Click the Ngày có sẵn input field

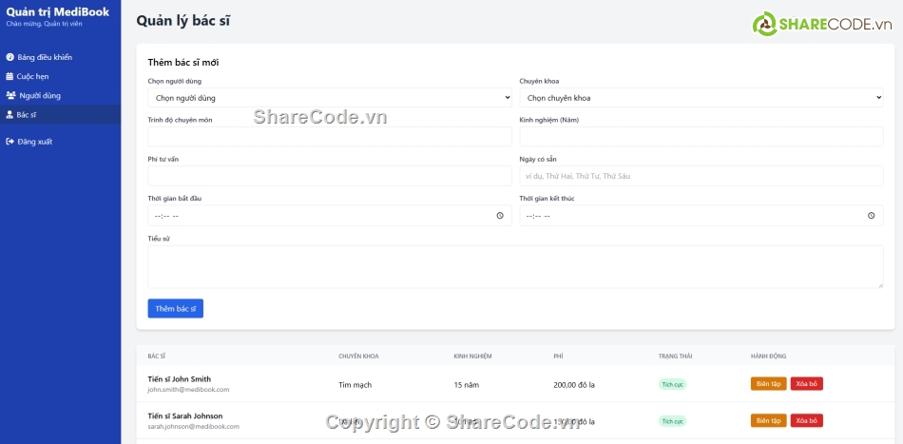tap(701, 176)
